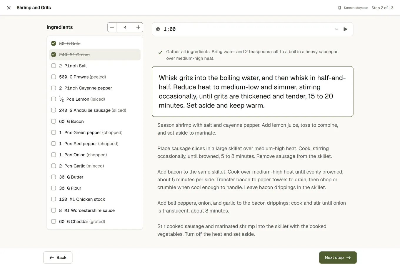This screenshot has width=400, height=267.
Task: Tick the 60 G Bacon checkbox
Action: pyautogui.click(x=54, y=121)
